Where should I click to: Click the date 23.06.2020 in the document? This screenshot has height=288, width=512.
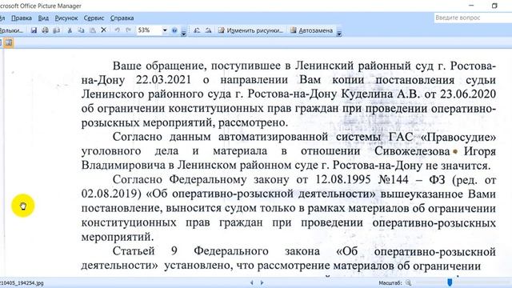coord(468,94)
